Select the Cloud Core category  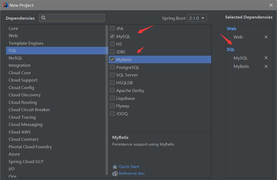(56, 73)
